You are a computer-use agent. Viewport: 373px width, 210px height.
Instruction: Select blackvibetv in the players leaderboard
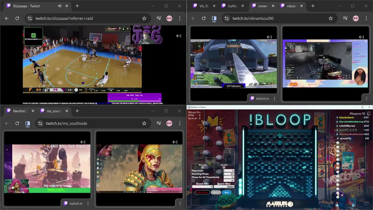347,118
